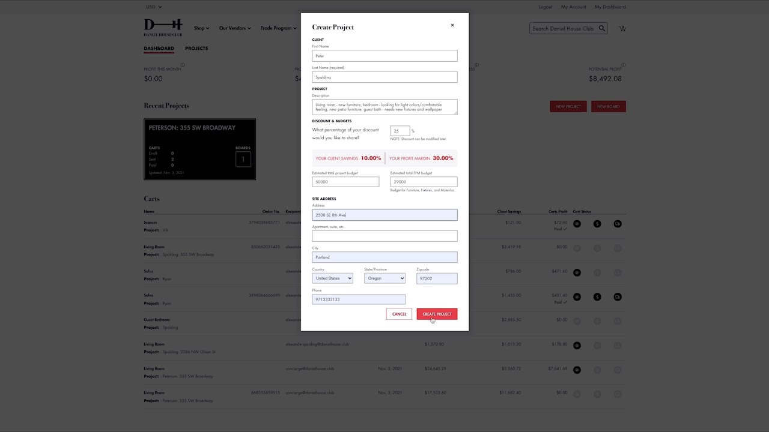The height and width of the screenshot is (432, 769).
Task: Click truck icon on Sconces cart row
Action: 618,224
